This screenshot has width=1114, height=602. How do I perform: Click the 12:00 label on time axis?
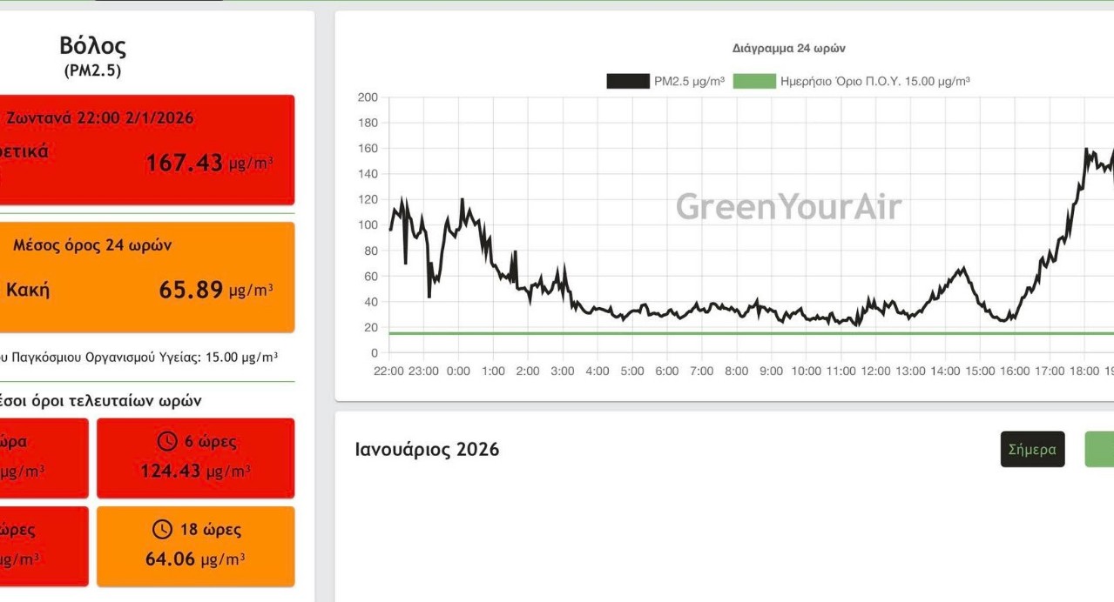tap(875, 371)
